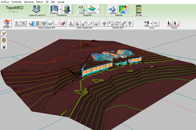This screenshot has width=196, height=130.
Task: Click the Editar Obj.BIM icon
Action: [x=6, y=24]
